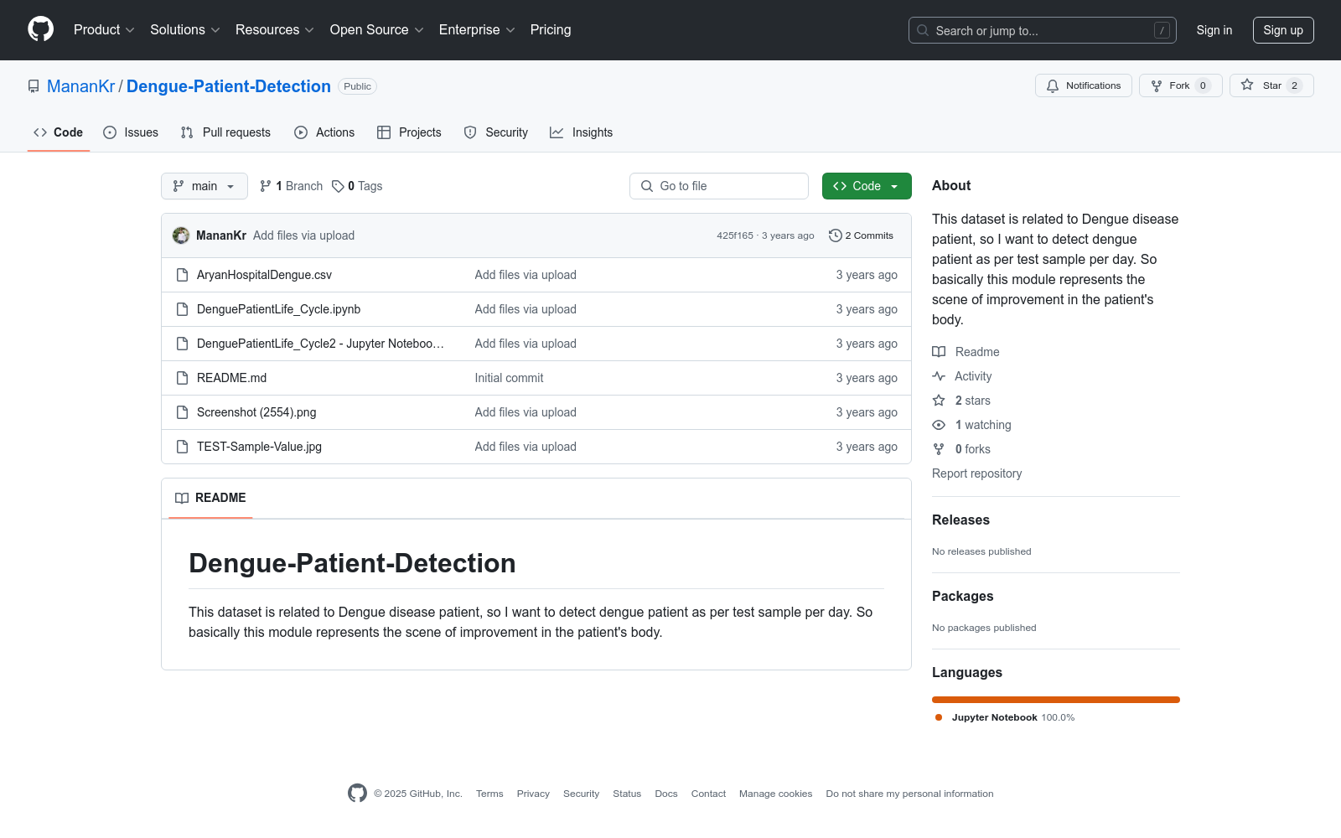Open the Terms link in footer

[x=489, y=794]
